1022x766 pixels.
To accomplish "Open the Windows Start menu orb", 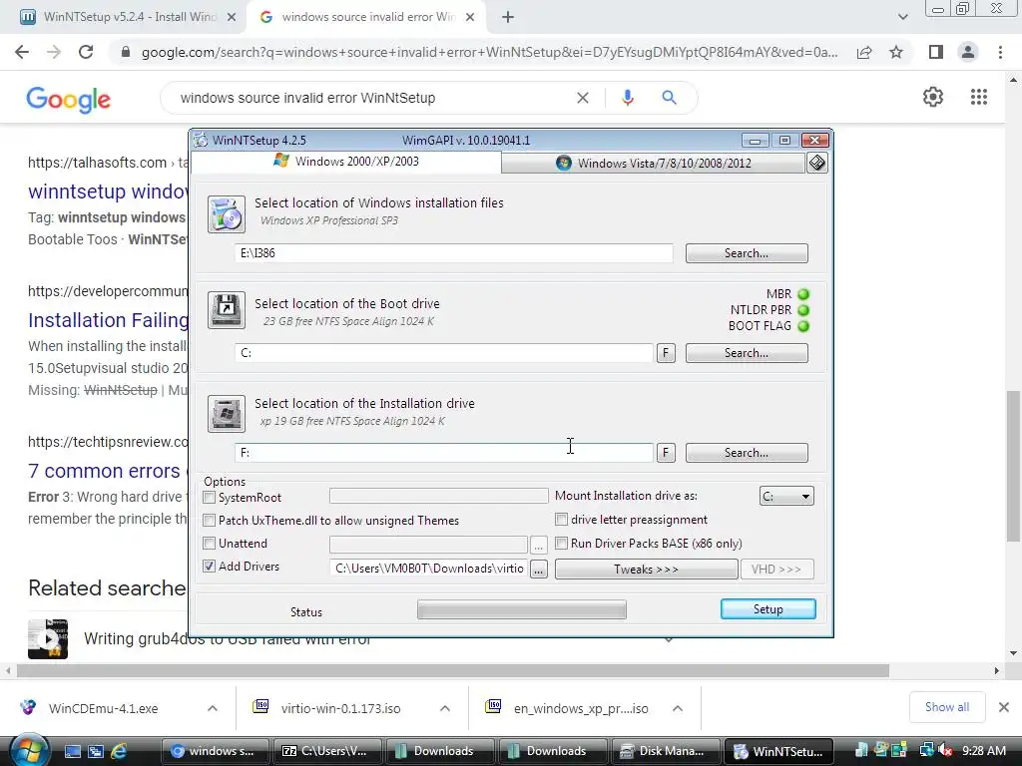I will [x=29, y=750].
